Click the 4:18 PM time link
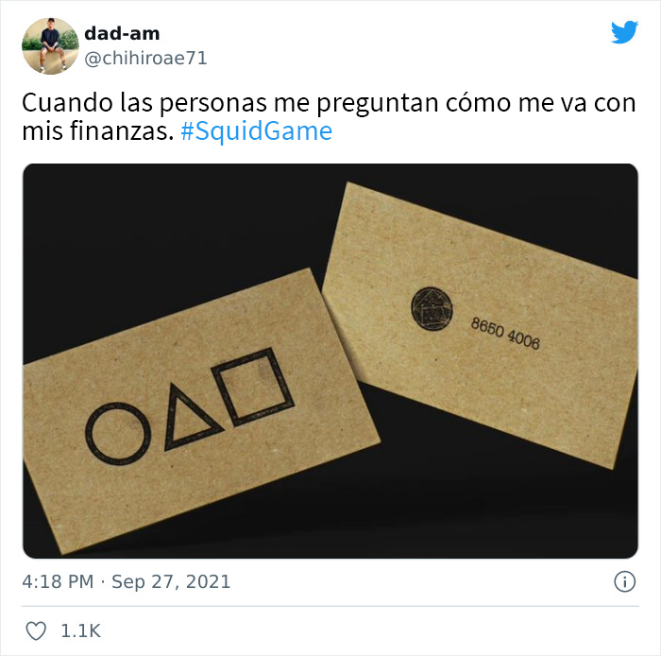Screen dimensions: 661x656 [x=58, y=581]
